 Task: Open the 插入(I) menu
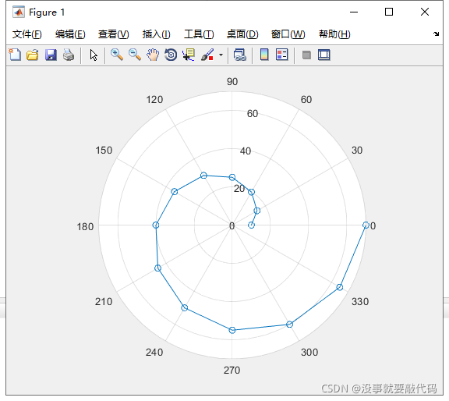(x=157, y=34)
